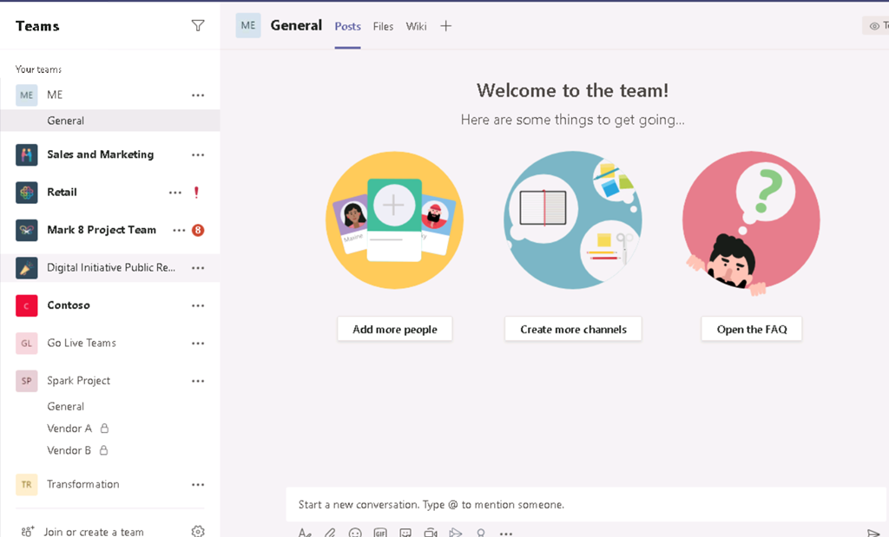Switch to the Posts tab

[347, 26]
